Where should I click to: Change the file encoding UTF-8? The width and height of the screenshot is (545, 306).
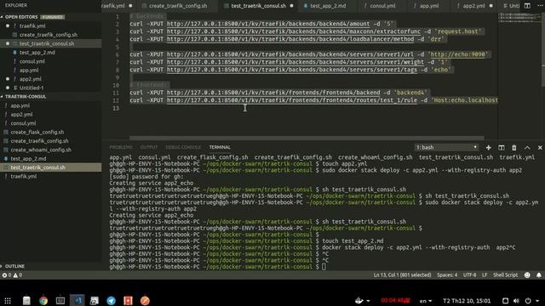click(x=469, y=275)
